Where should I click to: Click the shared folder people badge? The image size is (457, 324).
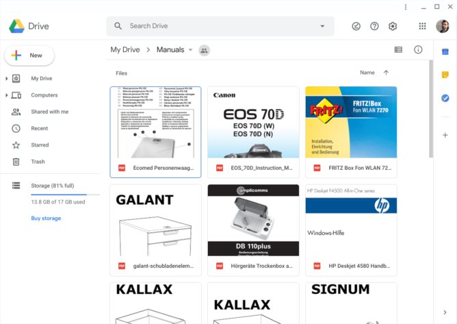tap(205, 51)
